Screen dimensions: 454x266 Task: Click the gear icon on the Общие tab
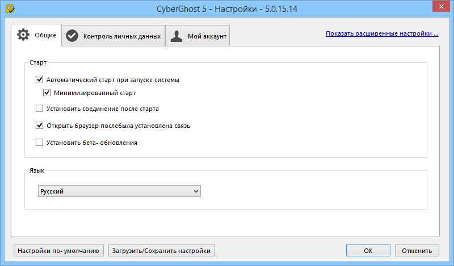tap(23, 35)
